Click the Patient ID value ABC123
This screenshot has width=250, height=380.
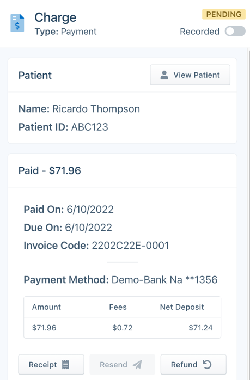point(89,127)
